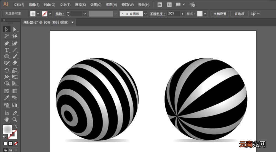Open the arrange documents dropdown
This screenshot has width=276, height=152.
point(184,4)
